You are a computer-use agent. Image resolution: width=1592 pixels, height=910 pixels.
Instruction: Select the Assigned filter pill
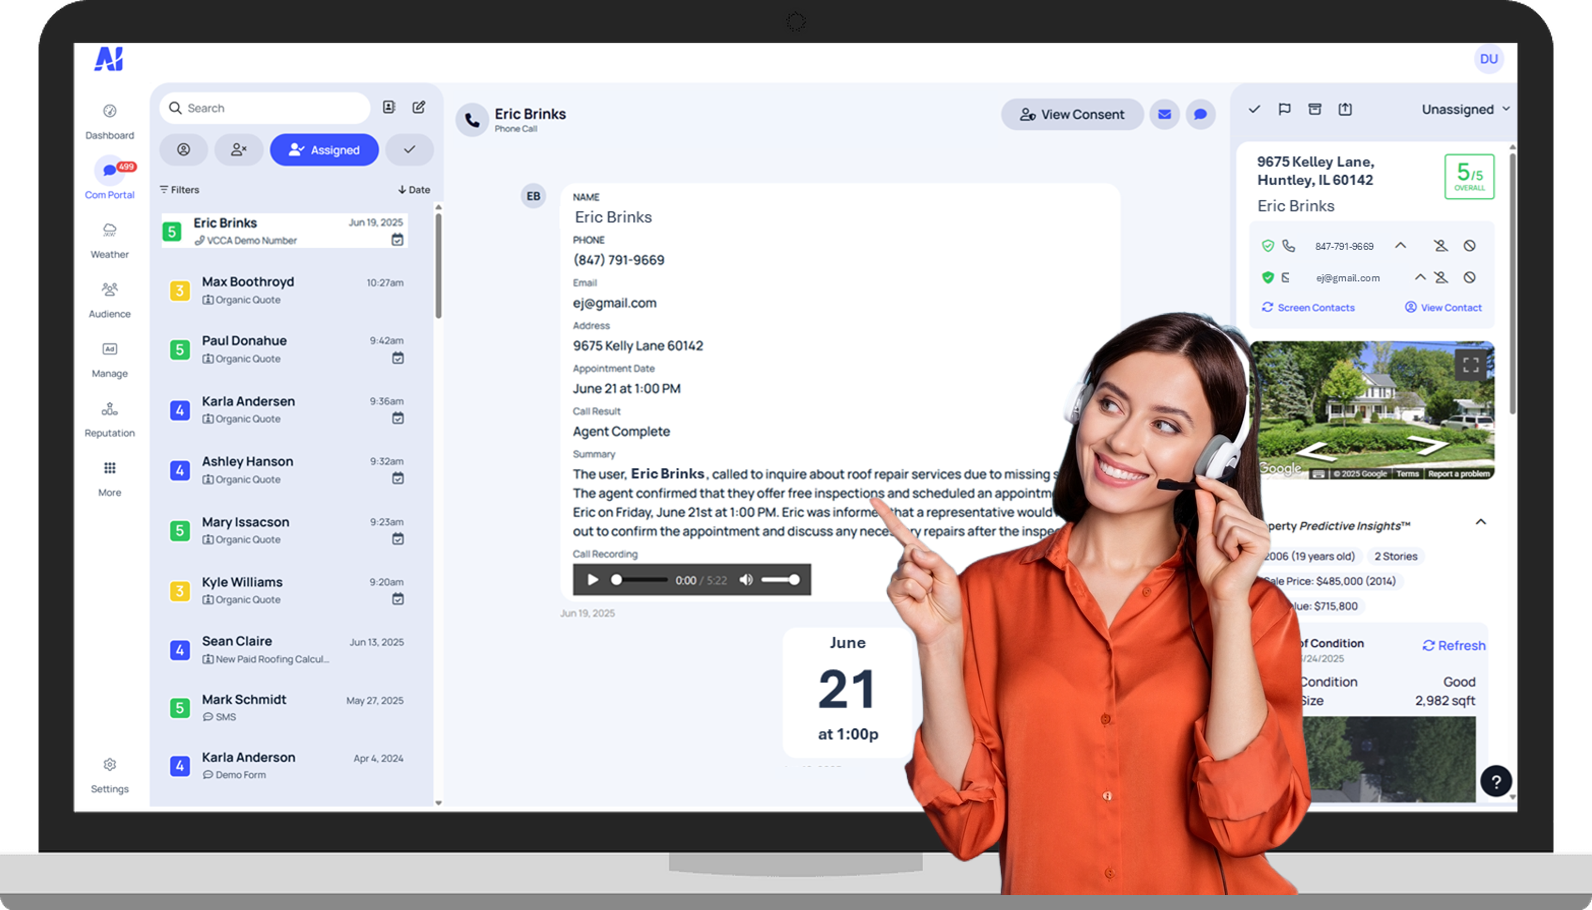[324, 150]
